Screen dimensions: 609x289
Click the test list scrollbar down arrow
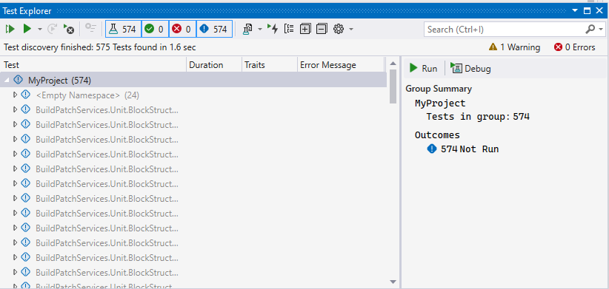[393, 282]
